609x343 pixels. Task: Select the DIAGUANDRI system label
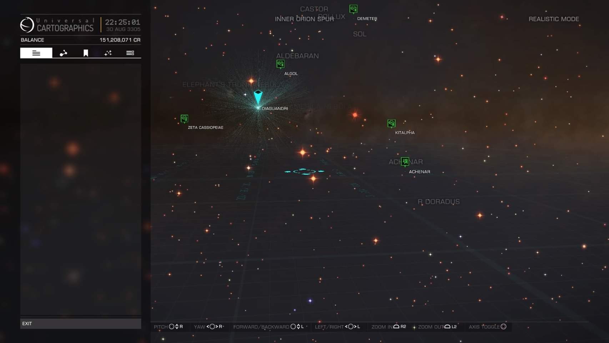pyautogui.click(x=275, y=108)
